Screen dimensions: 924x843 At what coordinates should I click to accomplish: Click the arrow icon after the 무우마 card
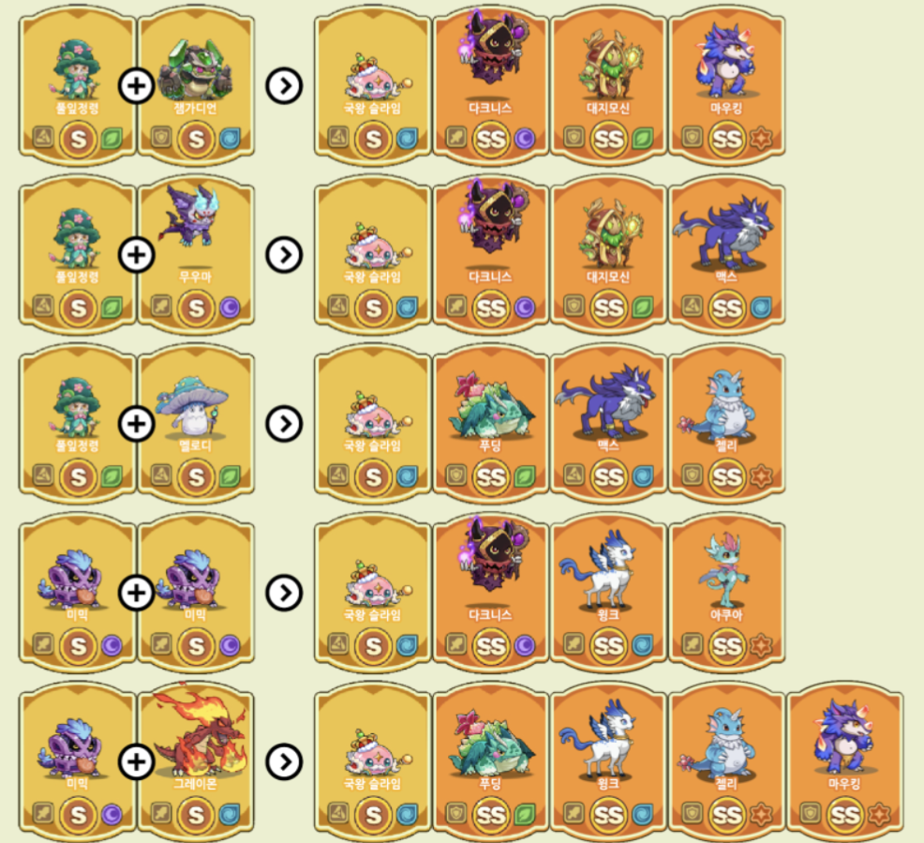coord(284,255)
